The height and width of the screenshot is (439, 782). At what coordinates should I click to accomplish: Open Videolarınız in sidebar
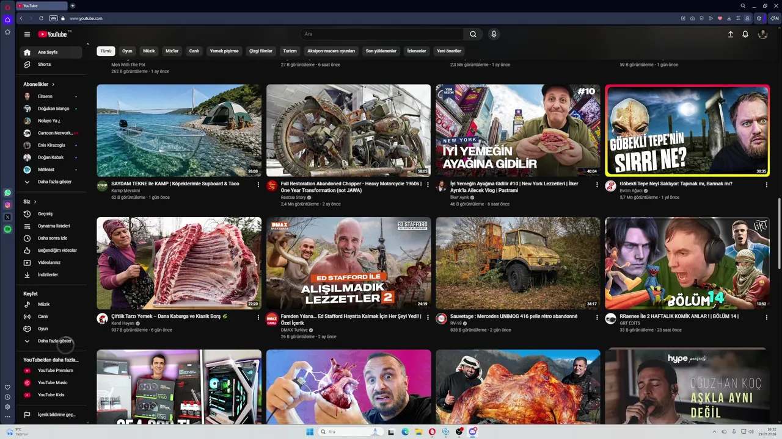point(51,262)
